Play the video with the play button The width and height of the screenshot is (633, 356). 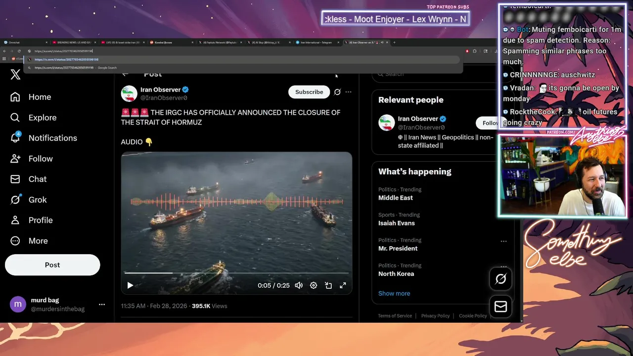click(130, 285)
